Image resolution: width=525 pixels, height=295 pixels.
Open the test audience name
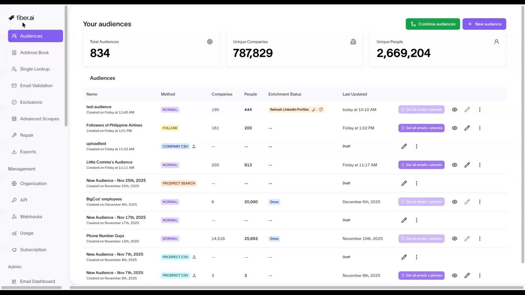99,107
